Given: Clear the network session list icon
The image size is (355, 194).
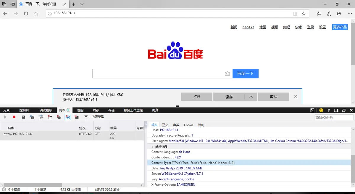Looking at the screenshot, I should pos(77,117).
